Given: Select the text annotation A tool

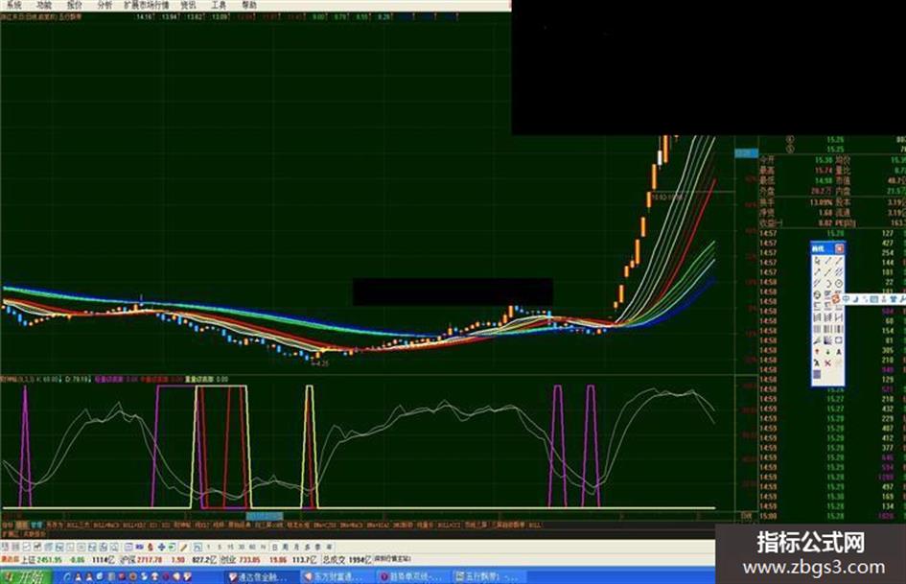Looking at the screenshot, I should [x=838, y=352].
